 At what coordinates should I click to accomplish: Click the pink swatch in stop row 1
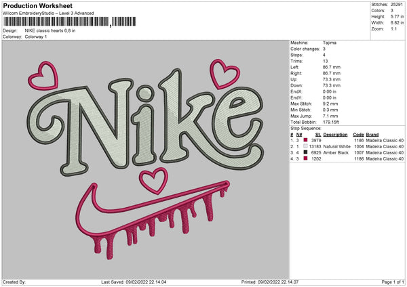coord(305,140)
